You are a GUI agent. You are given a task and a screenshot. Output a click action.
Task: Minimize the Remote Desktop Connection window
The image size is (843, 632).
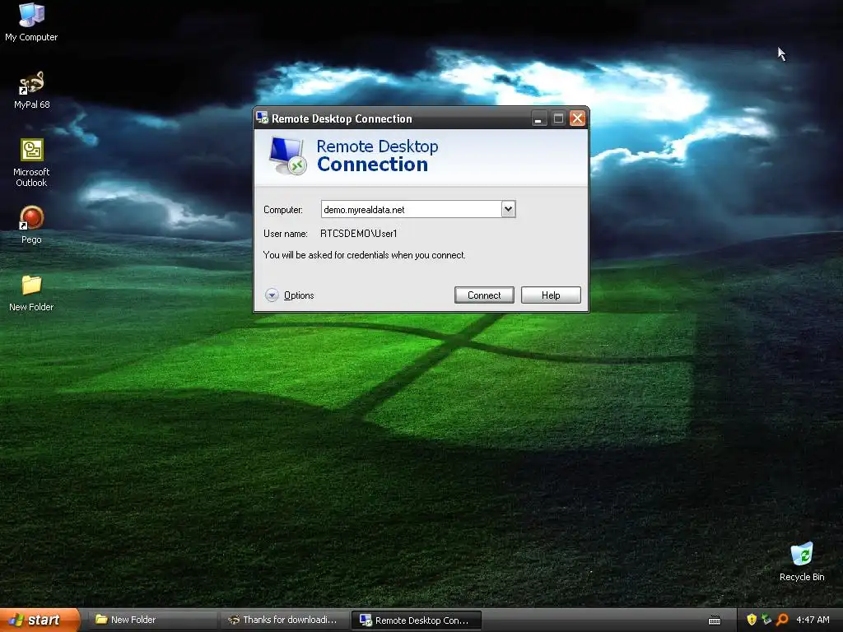click(x=538, y=118)
